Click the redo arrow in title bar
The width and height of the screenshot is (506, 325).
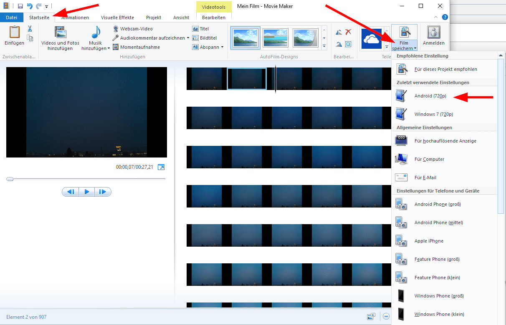(x=39, y=6)
